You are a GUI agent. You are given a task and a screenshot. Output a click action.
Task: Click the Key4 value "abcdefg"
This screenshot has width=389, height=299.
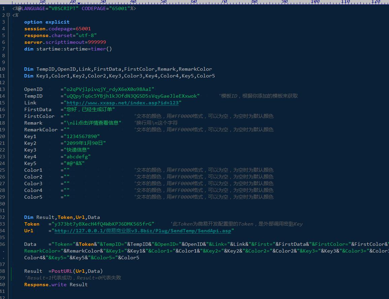point(77,157)
